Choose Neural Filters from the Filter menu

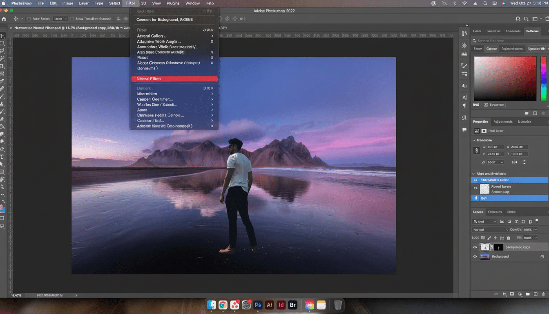click(x=174, y=79)
